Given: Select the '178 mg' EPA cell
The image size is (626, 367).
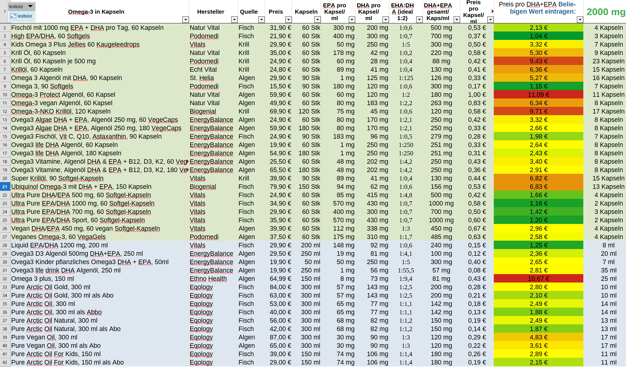Looking at the screenshot, I should click(338, 53).
